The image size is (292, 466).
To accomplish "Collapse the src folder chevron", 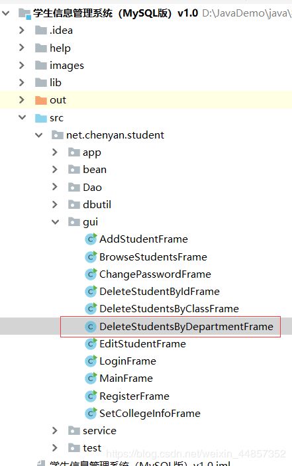I will coord(23,117).
